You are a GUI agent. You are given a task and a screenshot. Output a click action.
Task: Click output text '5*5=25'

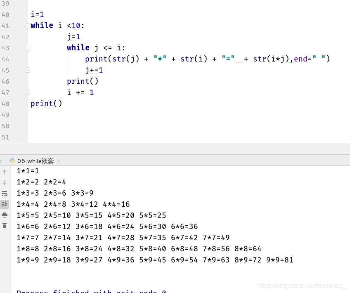pyautogui.click(x=153, y=215)
